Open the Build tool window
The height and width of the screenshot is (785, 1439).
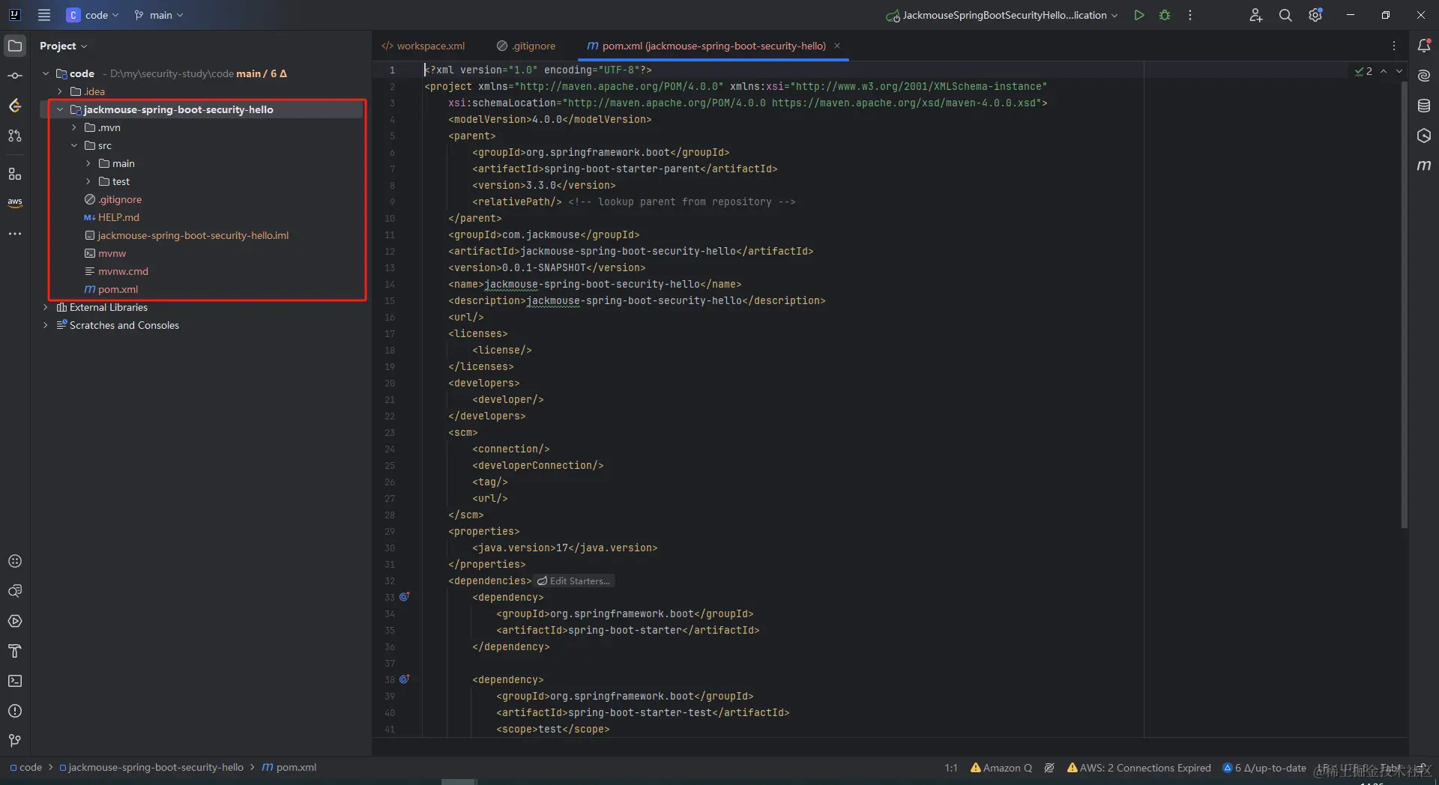pyautogui.click(x=15, y=651)
